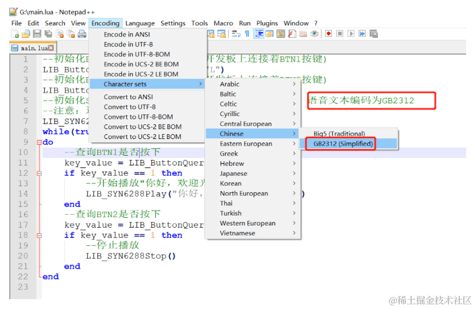
Task: Choose Encode in UTF-8
Action: pyautogui.click(x=147, y=45)
